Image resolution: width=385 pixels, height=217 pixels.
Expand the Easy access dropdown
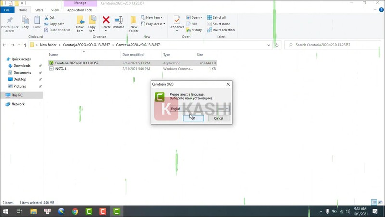click(155, 24)
